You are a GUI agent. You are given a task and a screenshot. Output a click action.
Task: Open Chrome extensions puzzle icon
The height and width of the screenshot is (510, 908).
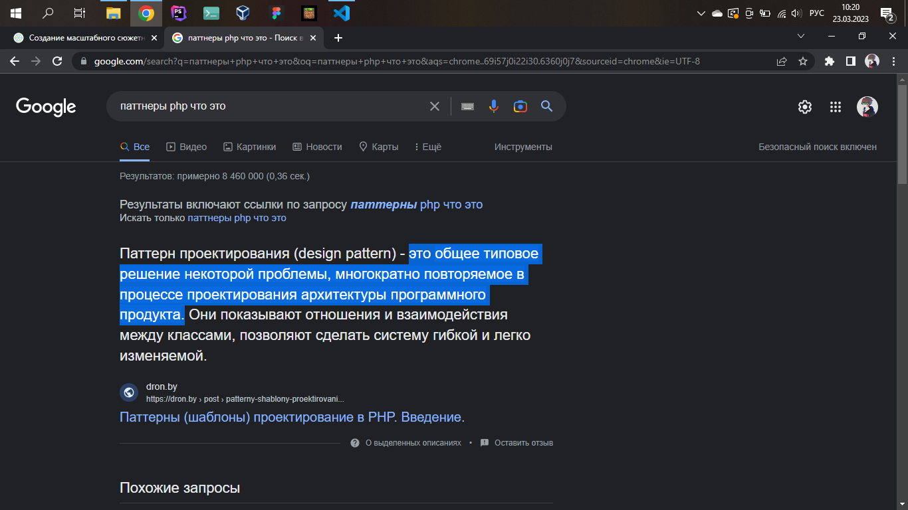[829, 61]
